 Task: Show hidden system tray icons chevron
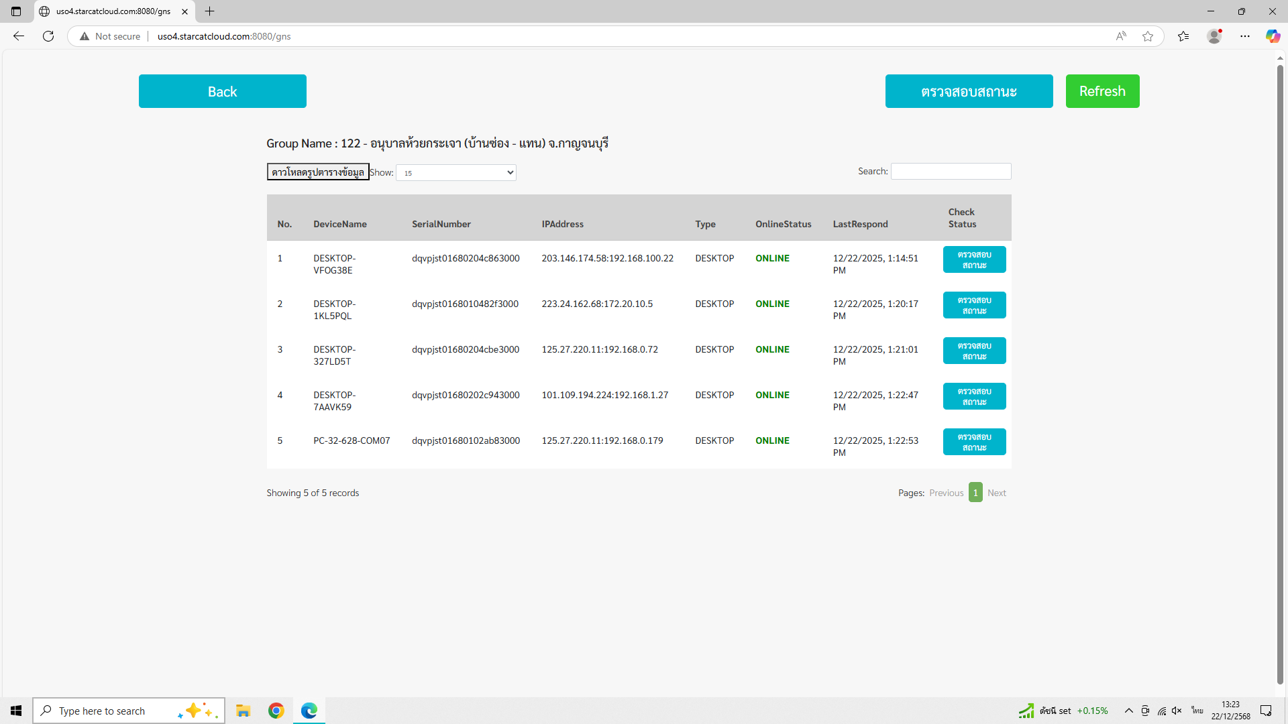[x=1128, y=711]
